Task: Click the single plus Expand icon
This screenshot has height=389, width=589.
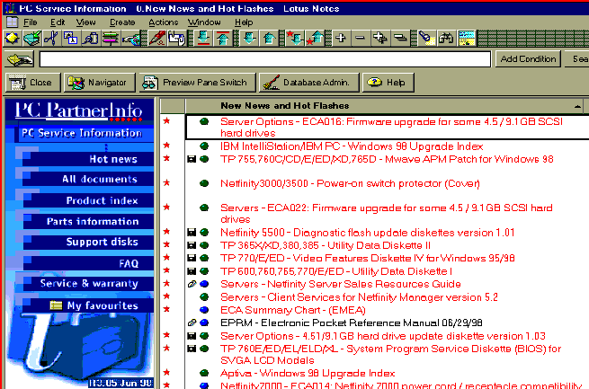Action: 341,39
